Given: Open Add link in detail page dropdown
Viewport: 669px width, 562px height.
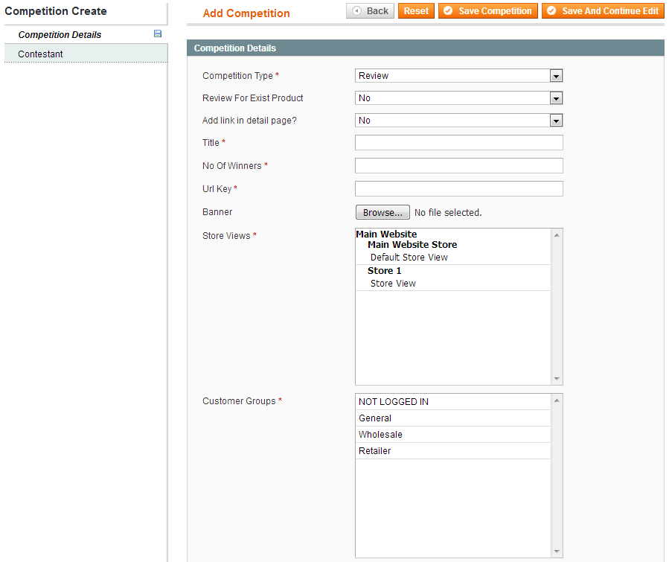Looking at the screenshot, I should point(458,121).
